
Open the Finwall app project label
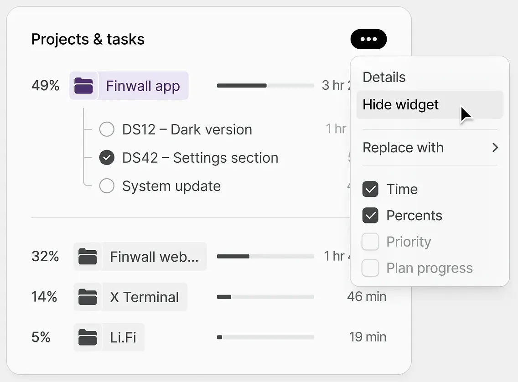[x=143, y=86]
